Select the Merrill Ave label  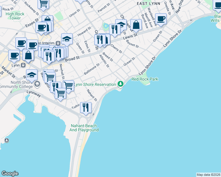tap(148, 20)
